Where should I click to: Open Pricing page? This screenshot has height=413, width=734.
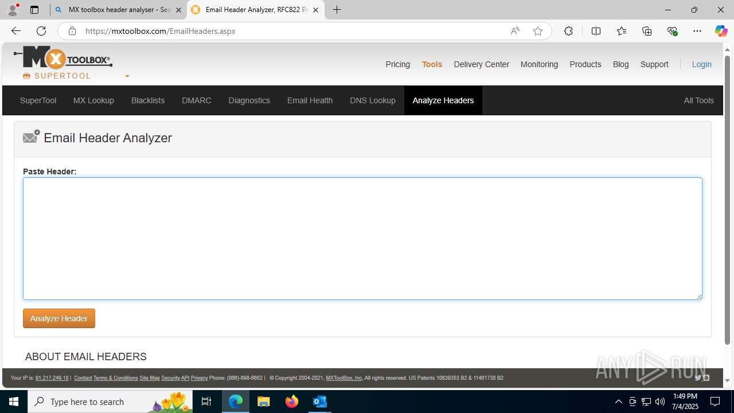[397, 64]
